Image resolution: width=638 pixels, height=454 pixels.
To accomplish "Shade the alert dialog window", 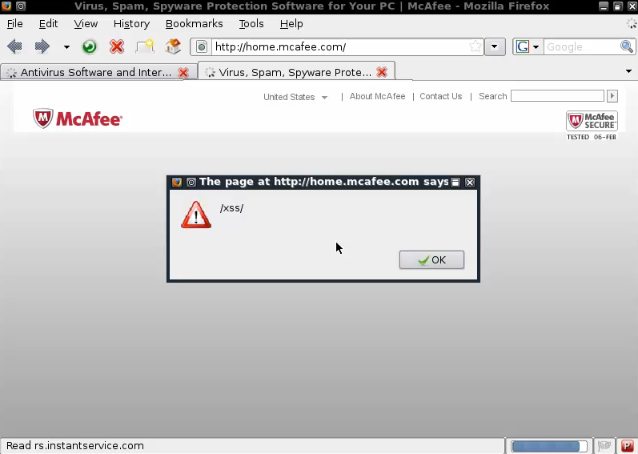I will tap(455, 183).
